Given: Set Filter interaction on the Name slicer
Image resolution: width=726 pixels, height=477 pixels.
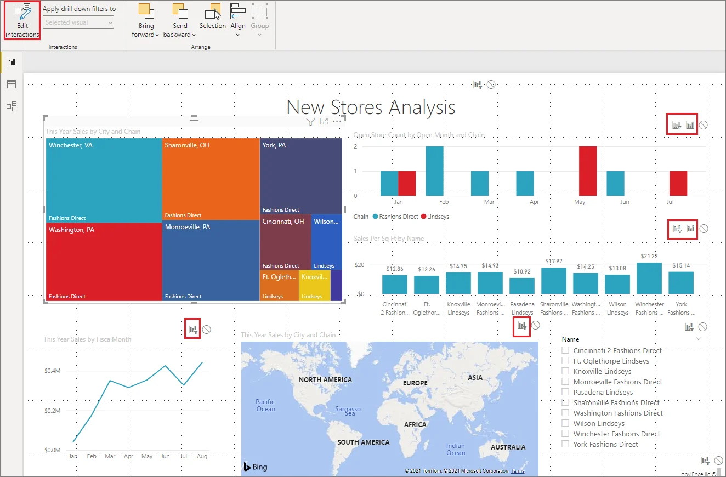Looking at the screenshot, I should click(x=689, y=327).
